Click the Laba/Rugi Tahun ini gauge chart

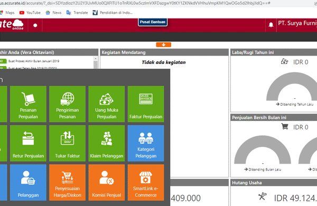coord(292,87)
